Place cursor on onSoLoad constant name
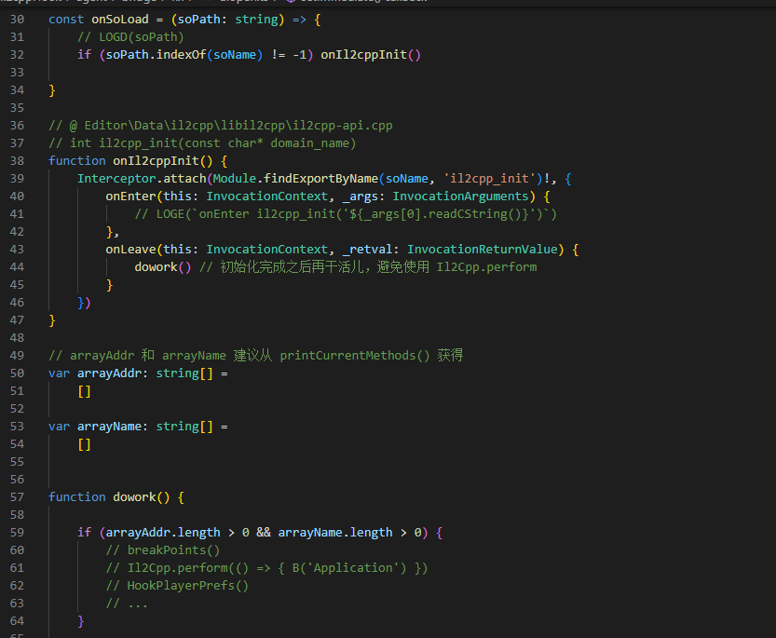 (120, 20)
